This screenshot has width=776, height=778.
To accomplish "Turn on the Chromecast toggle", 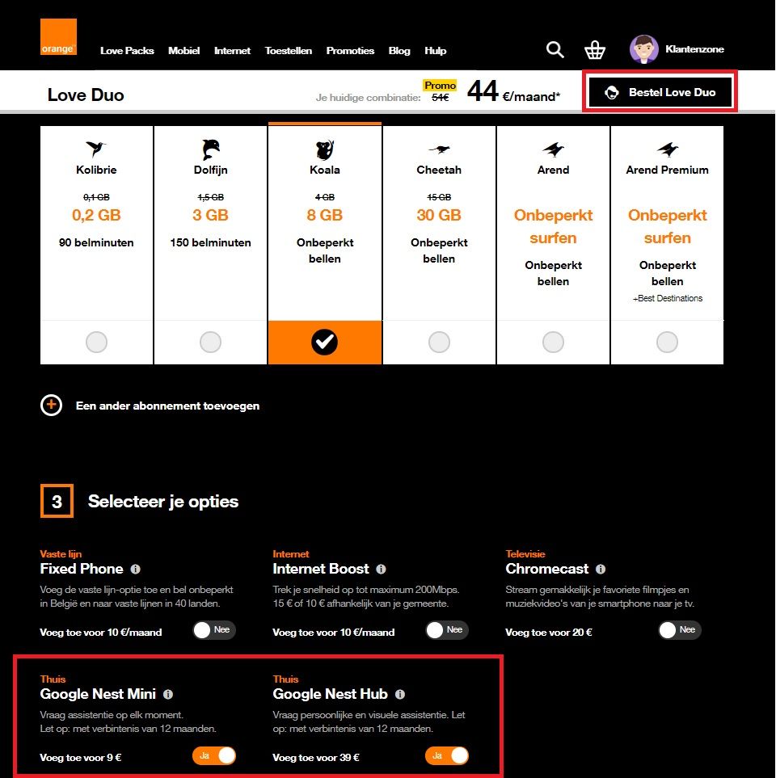I will 680,630.
